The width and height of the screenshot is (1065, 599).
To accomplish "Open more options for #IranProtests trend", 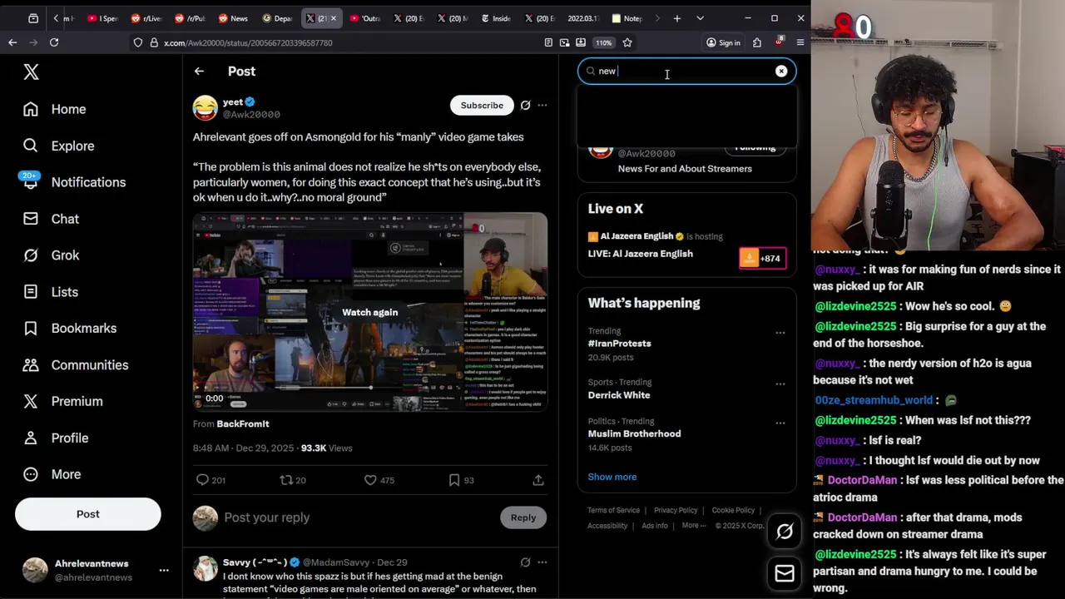I will coord(780,333).
